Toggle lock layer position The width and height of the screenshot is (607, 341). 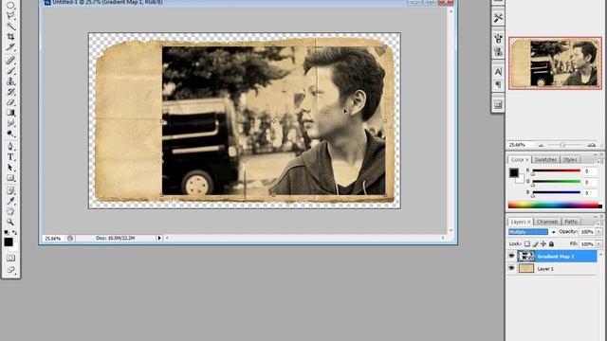click(x=543, y=244)
